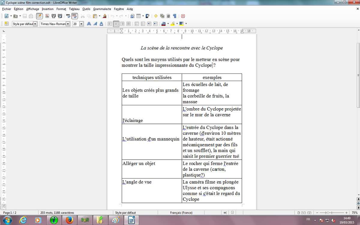This screenshot has height=225, width=360.
Task: Expand the Font Color dropdown arrow
Action: click(x=168, y=24)
